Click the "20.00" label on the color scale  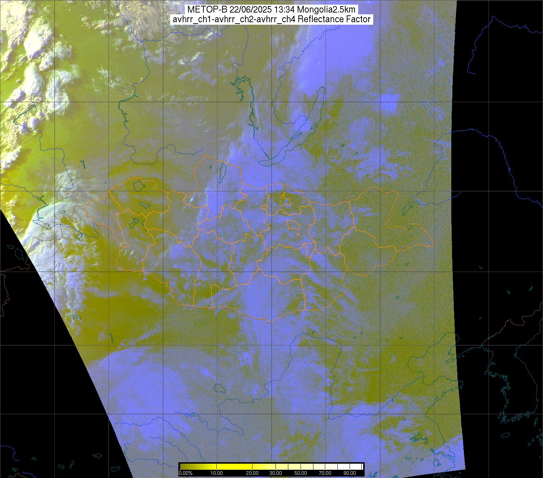click(253, 473)
